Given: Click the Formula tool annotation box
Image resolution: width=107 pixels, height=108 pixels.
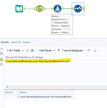Looking at the screenshot, I should point(62,24).
